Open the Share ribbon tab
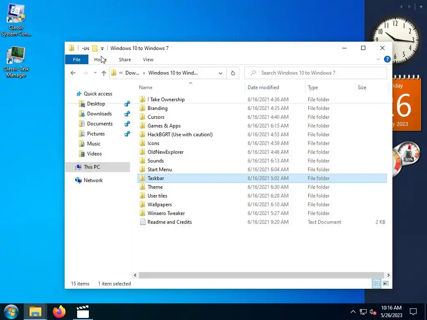This screenshot has width=427, height=320. [125, 59]
